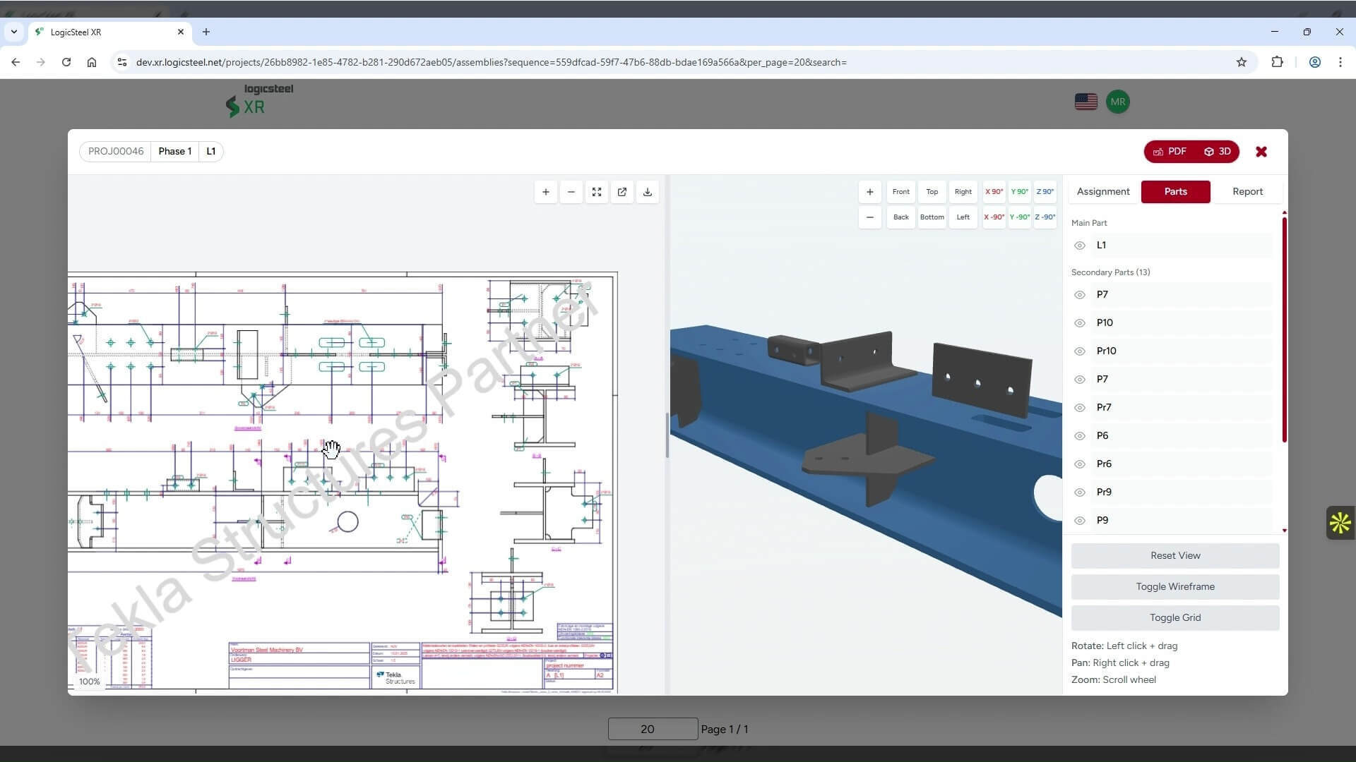The width and height of the screenshot is (1356, 762).
Task: Toggle visibility of part Pr9
Action: pos(1080,492)
